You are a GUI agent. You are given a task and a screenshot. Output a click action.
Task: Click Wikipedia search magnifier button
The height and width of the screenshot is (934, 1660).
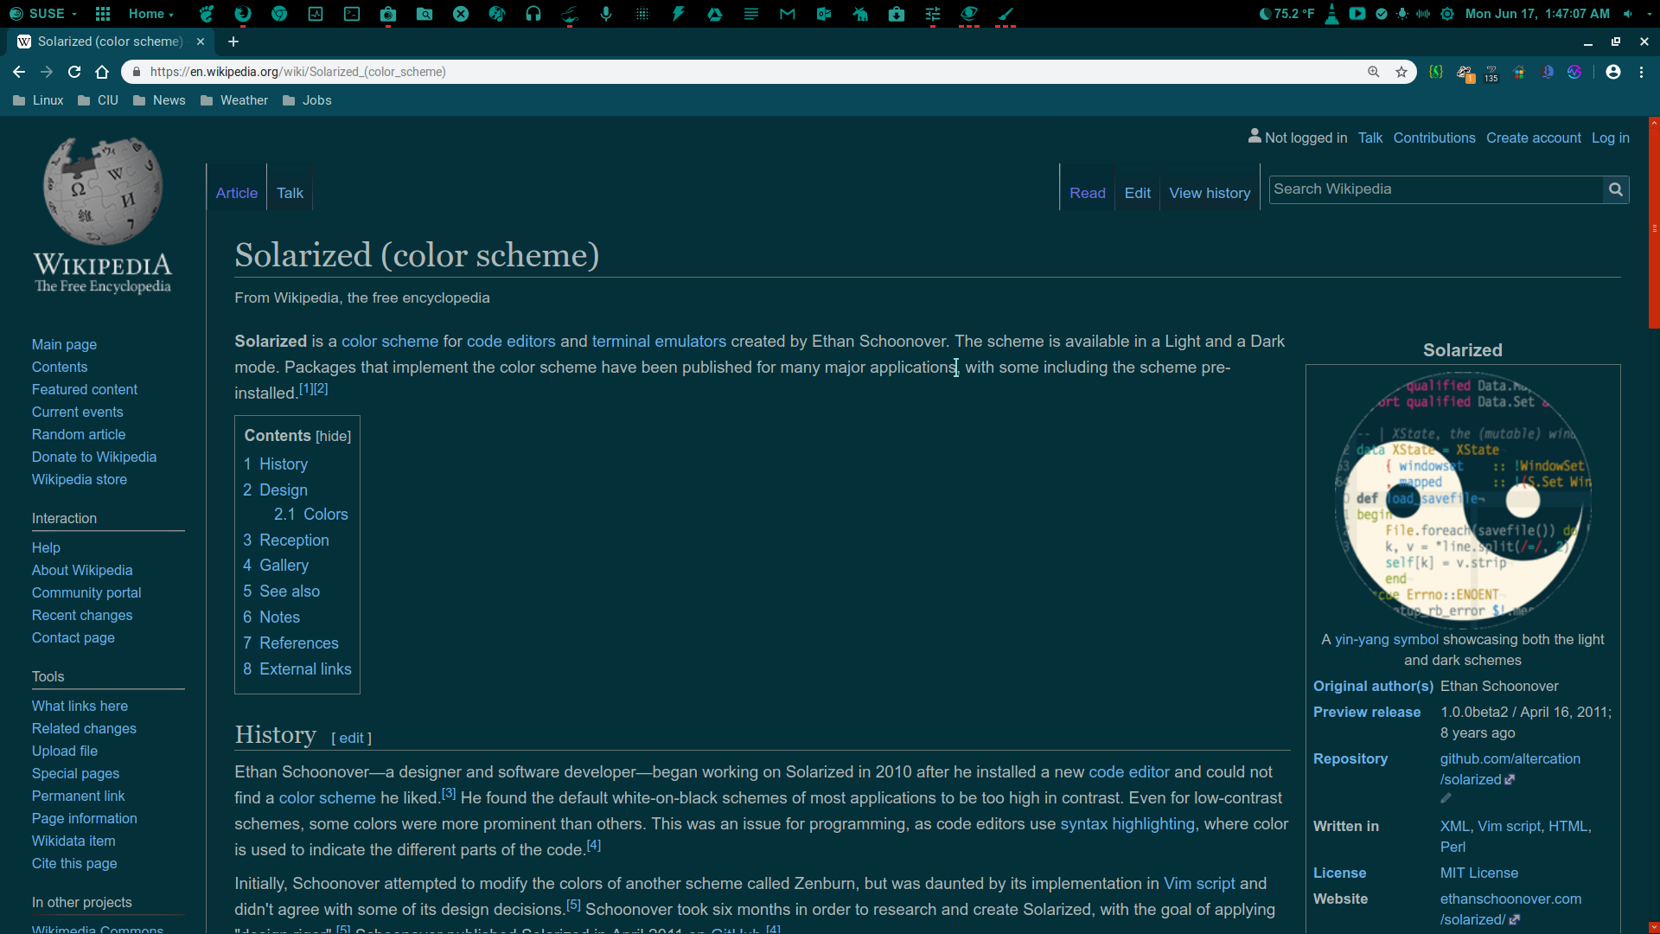pyautogui.click(x=1616, y=189)
